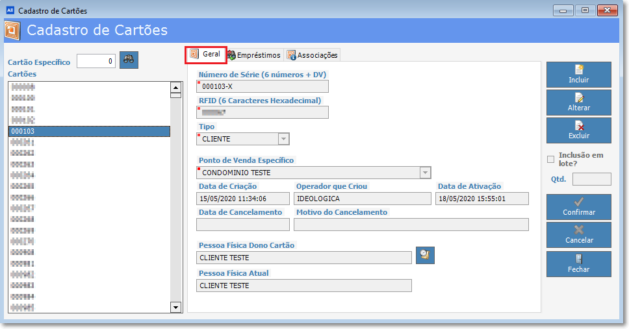Select the Geral tab
629x329 pixels.
(x=206, y=55)
